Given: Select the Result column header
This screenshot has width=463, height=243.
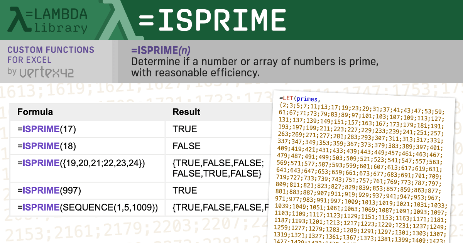Looking at the screenshot, I should click(186, 112).
